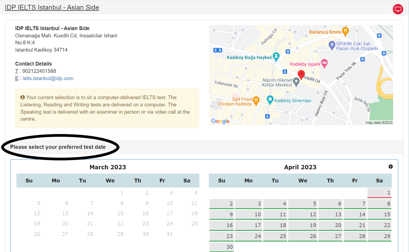Image resolution: width=409 pixels, height=252 pixels.
Task: Select April 10 as test date
Action: pyautogui.click(x=248, y=215)
